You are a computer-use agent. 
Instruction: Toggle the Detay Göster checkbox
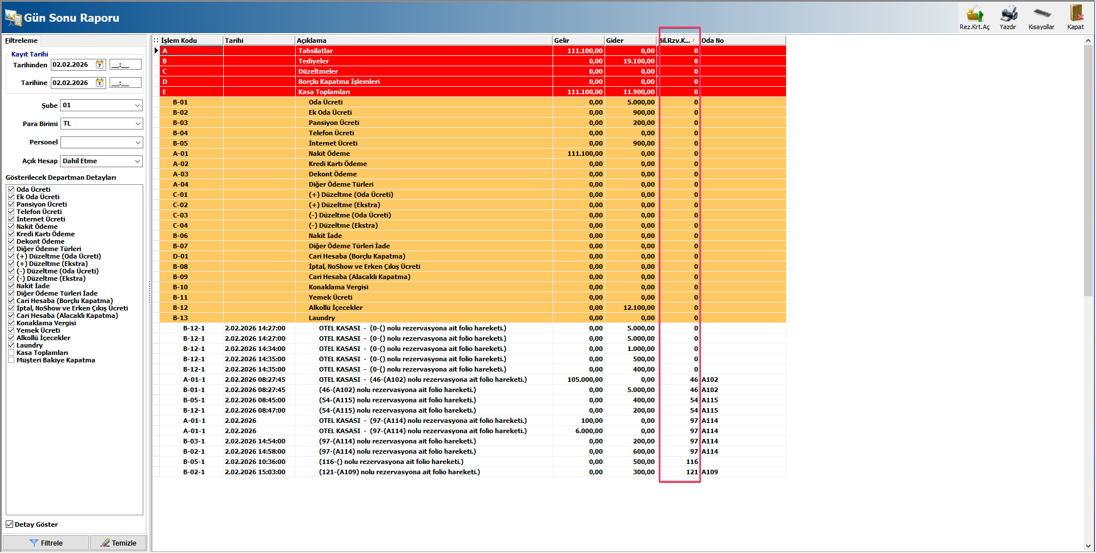[10, 524]
